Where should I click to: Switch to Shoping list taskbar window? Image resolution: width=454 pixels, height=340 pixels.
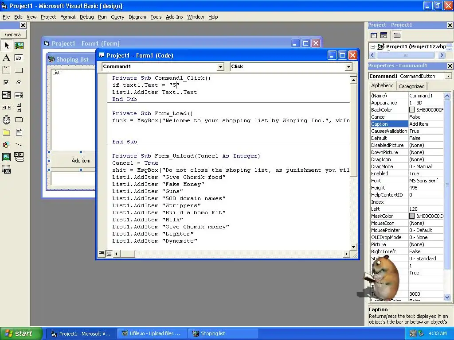click(x=223, y=333)
